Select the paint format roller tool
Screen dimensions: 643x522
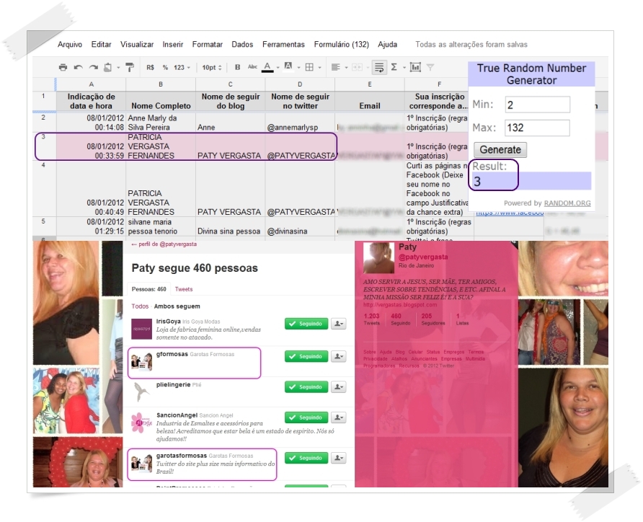click(130, 67)
